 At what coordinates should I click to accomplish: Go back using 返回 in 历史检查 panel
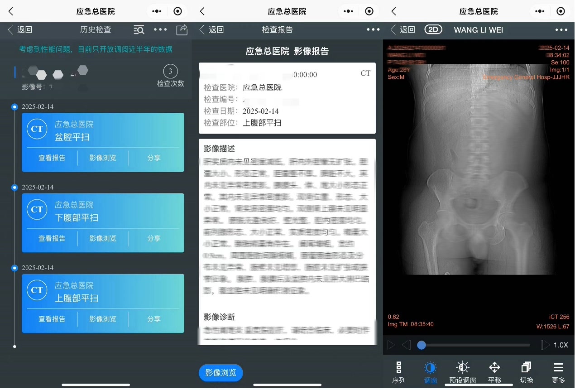click(20, 30)
